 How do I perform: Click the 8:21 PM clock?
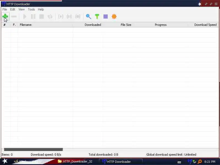(x=210, y=162)
